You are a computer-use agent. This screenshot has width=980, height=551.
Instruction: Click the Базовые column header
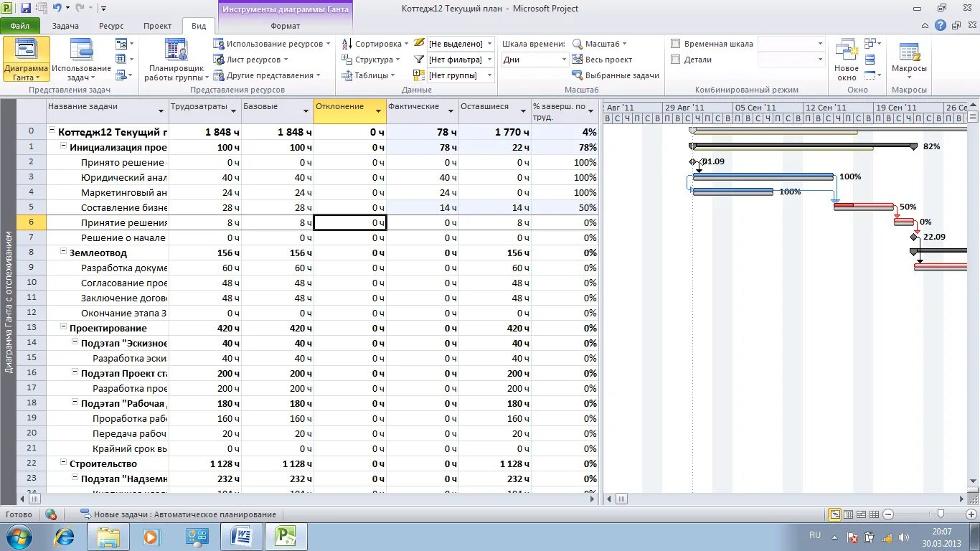pyautogui.click(x=277, y=110)
